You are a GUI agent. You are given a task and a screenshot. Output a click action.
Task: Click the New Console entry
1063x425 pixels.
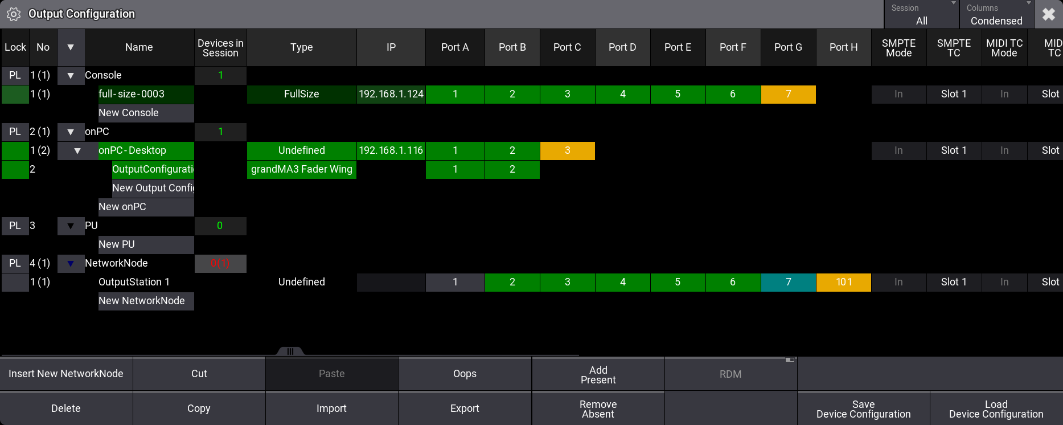click(146, 113)
